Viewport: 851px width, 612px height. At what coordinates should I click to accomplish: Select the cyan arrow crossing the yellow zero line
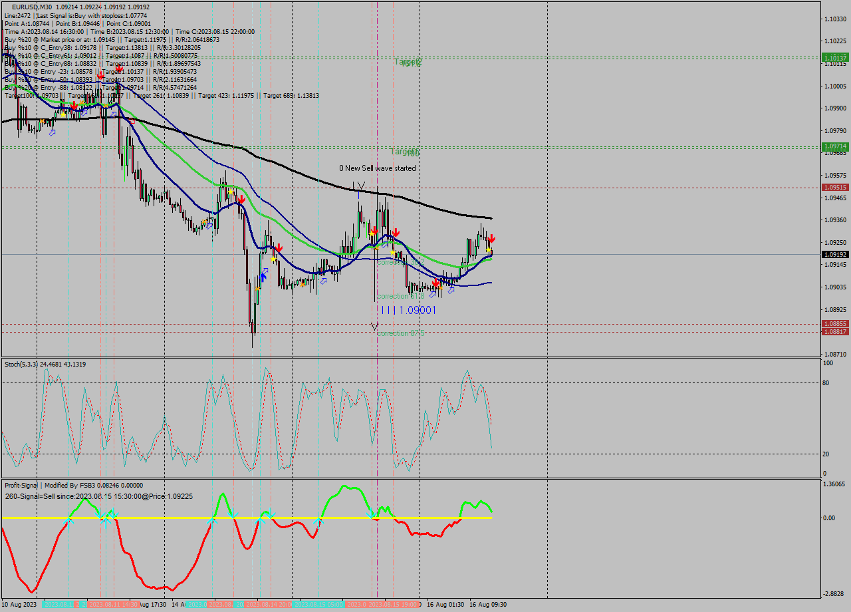(318, 524)
